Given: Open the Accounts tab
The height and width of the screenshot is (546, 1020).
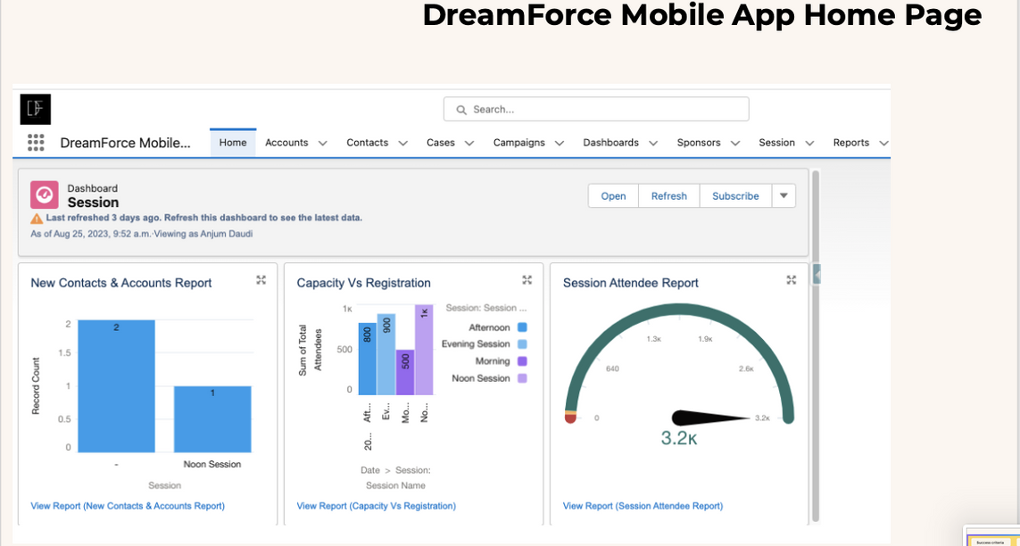Looking at the screenshot, I should (286, 143).
